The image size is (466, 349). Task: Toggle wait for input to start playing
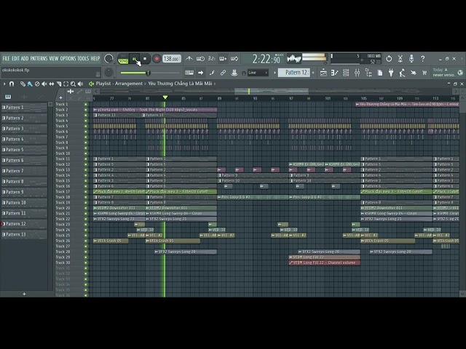click(x=200, y=59)
